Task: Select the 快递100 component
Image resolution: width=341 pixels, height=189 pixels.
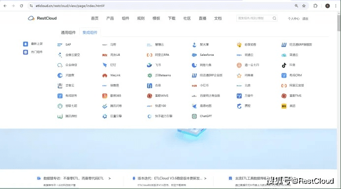Action: pyautogui.click(x=156, y=106)
